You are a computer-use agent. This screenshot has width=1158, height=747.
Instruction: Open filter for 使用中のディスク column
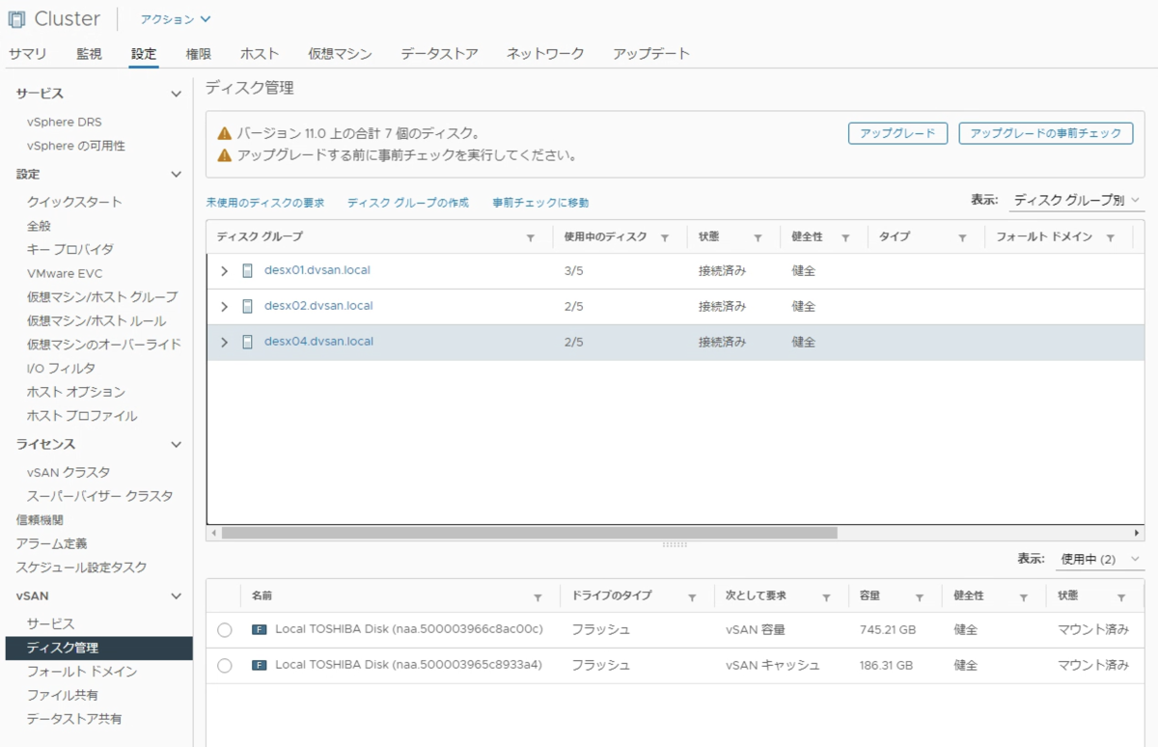click(x=666, y=237)
